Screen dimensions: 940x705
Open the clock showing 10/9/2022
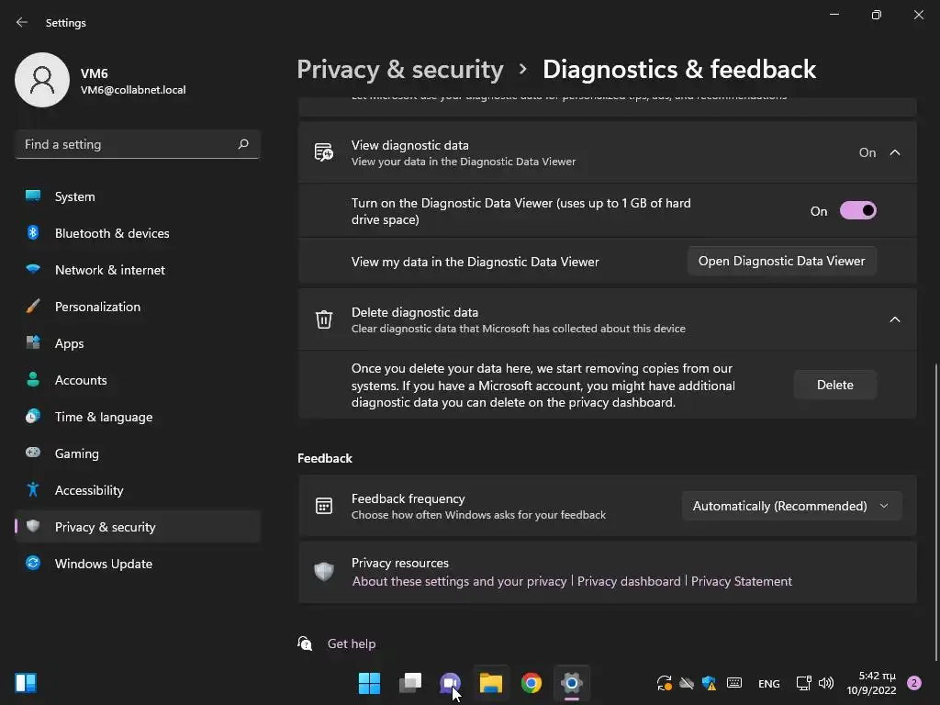[x=871, y=683]
